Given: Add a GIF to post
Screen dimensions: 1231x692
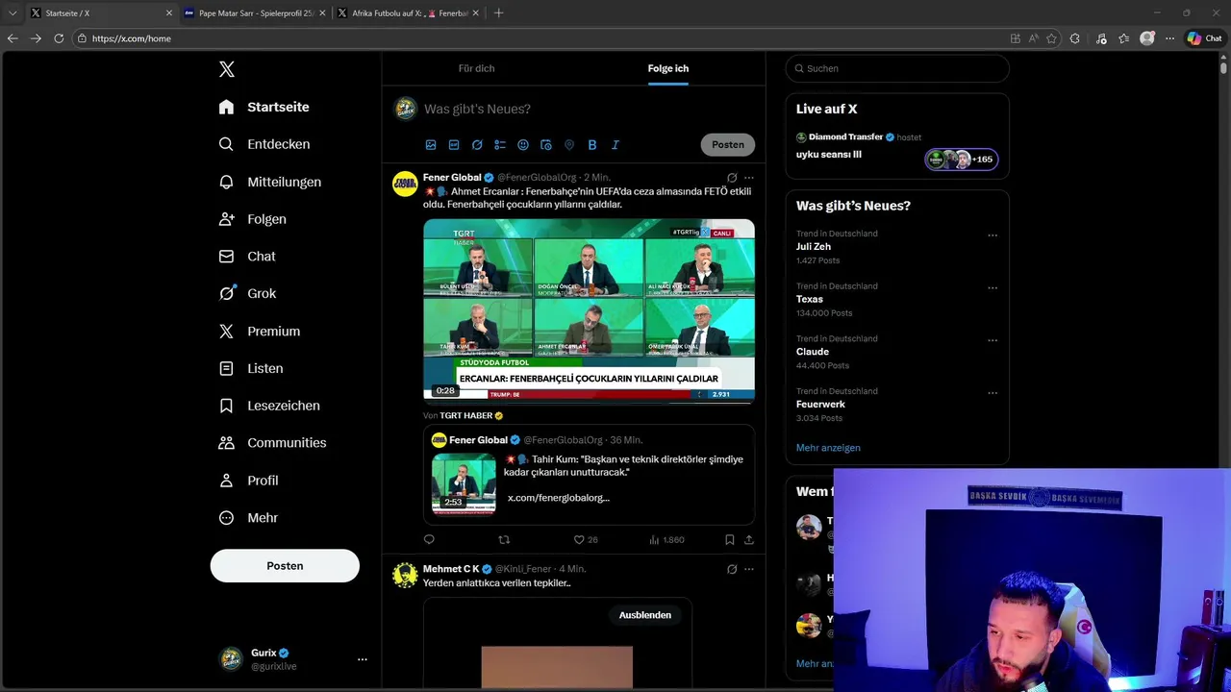Looking at the screenshot, I should click(454, 145).
